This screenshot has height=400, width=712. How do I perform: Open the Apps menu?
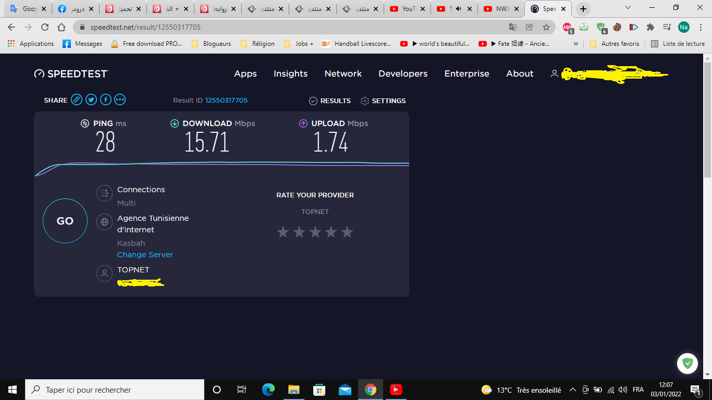point(245,73)
